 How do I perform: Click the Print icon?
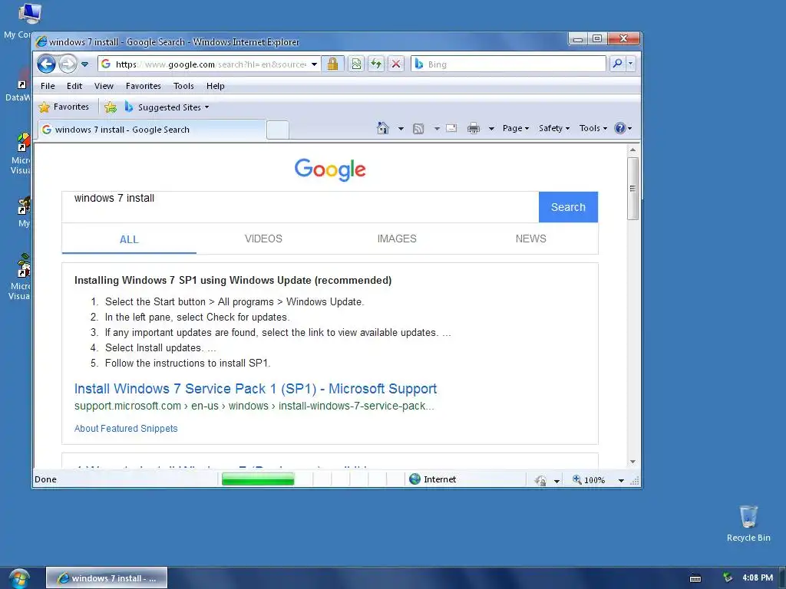[473, 129]
